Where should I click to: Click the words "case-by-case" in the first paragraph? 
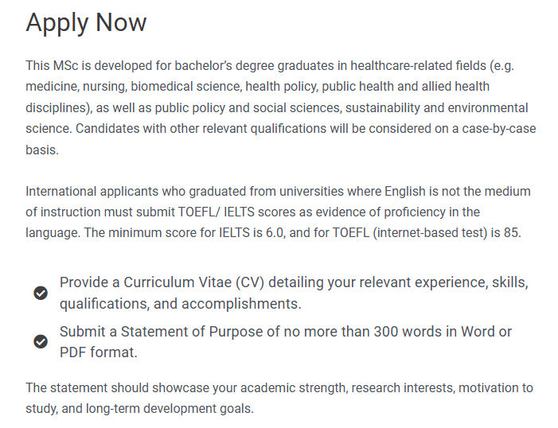[499, 129]
